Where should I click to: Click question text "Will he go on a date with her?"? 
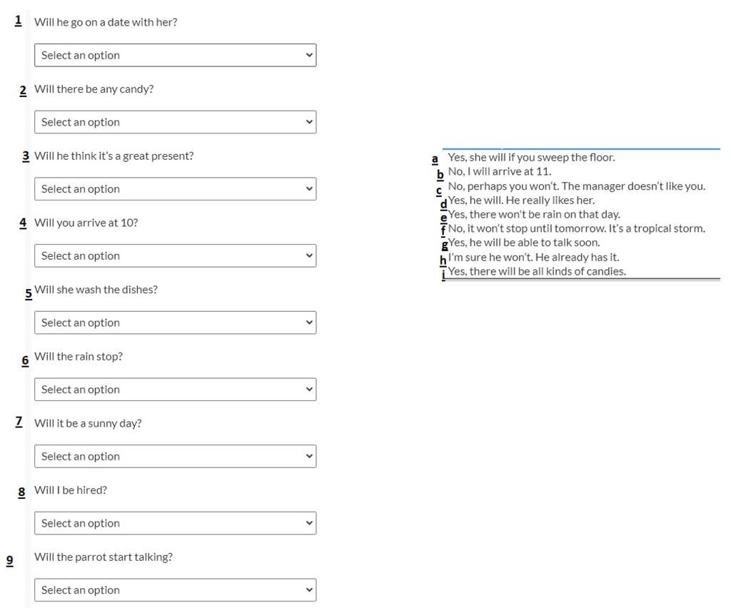pos(106,22)
